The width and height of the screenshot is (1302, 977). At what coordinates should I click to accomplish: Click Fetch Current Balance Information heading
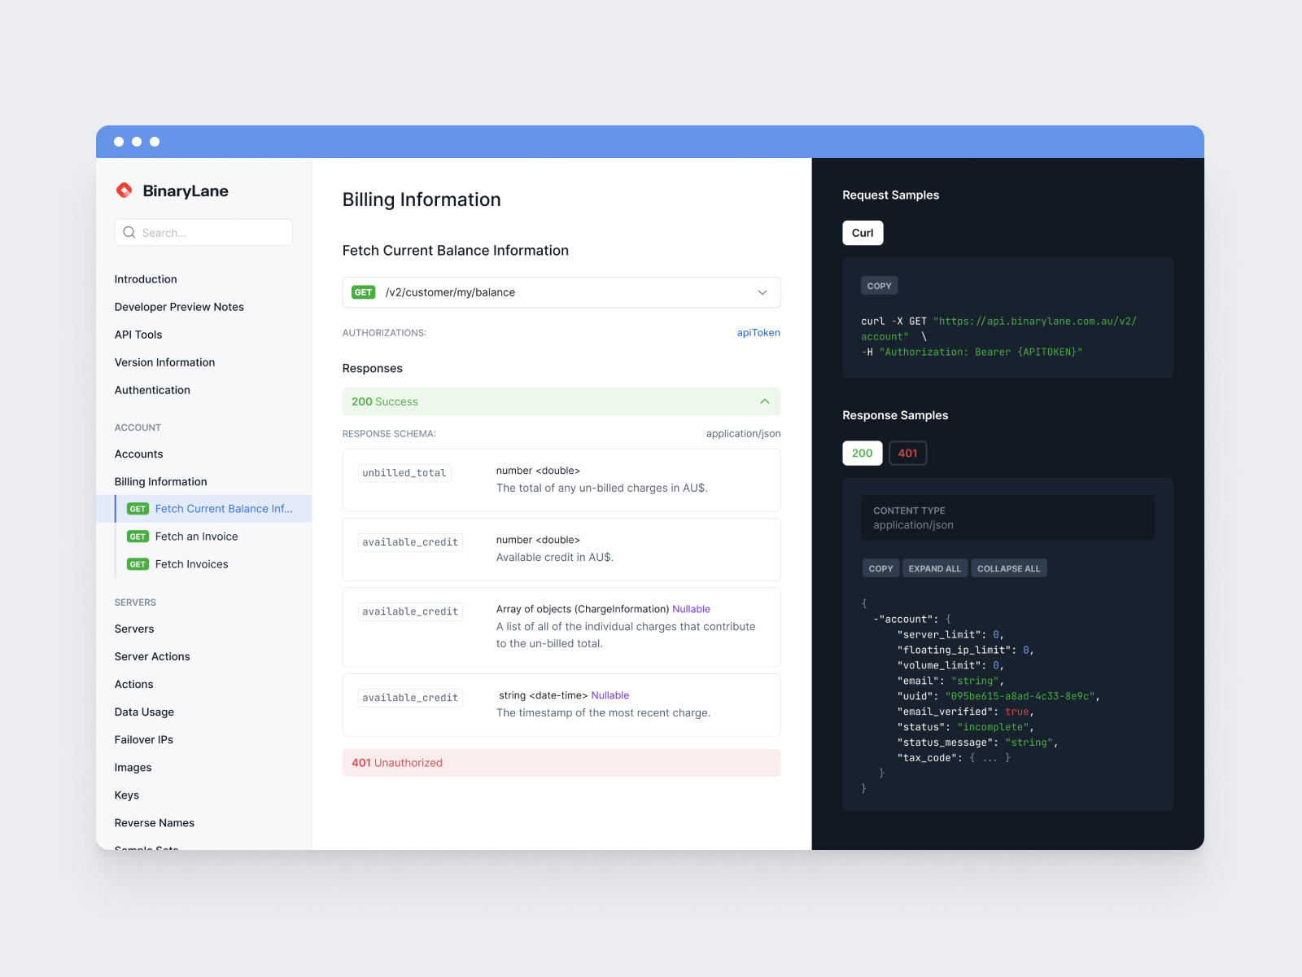coord(455,251)
